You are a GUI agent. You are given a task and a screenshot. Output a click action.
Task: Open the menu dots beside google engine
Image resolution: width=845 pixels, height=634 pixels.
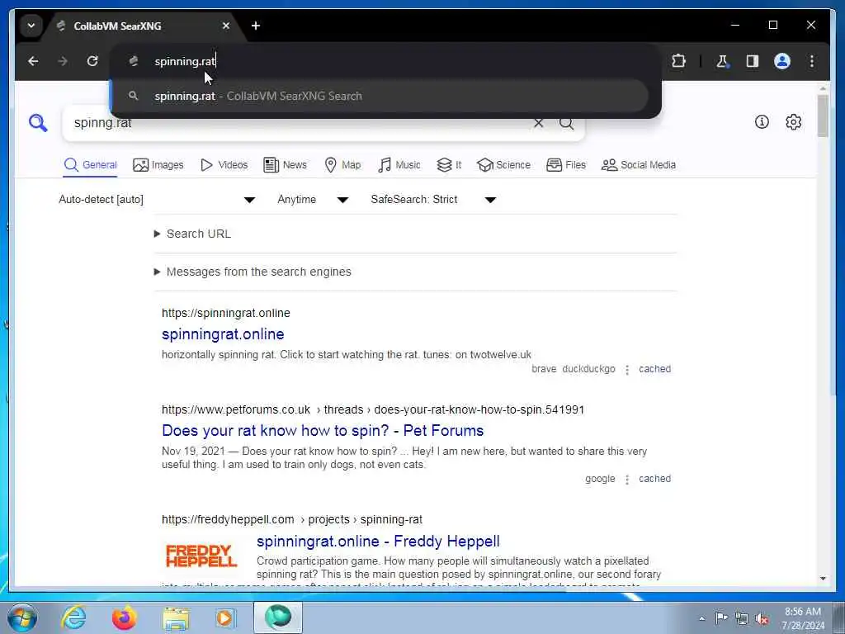pyautogui.click(x=627, y=480)
